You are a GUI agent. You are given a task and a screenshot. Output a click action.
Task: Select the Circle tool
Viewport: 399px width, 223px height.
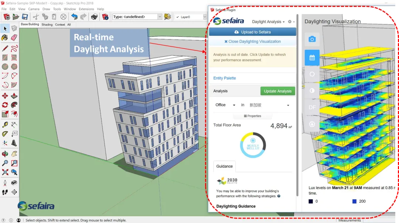[x=5, y=67]
